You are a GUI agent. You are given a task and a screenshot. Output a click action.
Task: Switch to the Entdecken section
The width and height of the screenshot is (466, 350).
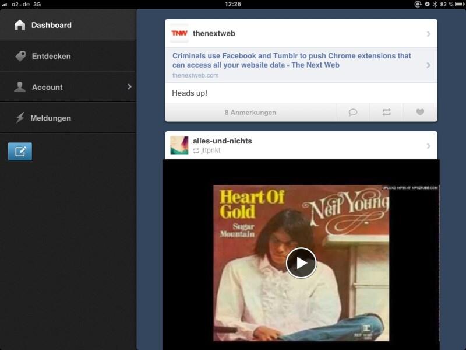tap(68, 56)
